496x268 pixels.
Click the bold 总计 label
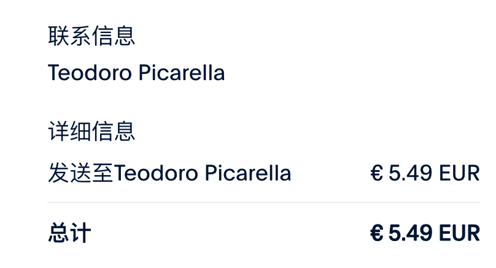click(69, 234)
